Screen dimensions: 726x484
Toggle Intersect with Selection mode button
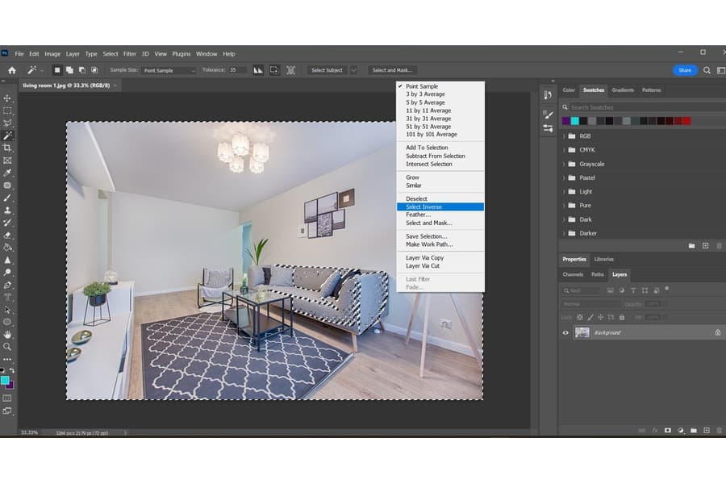click(x=94, y=70)
